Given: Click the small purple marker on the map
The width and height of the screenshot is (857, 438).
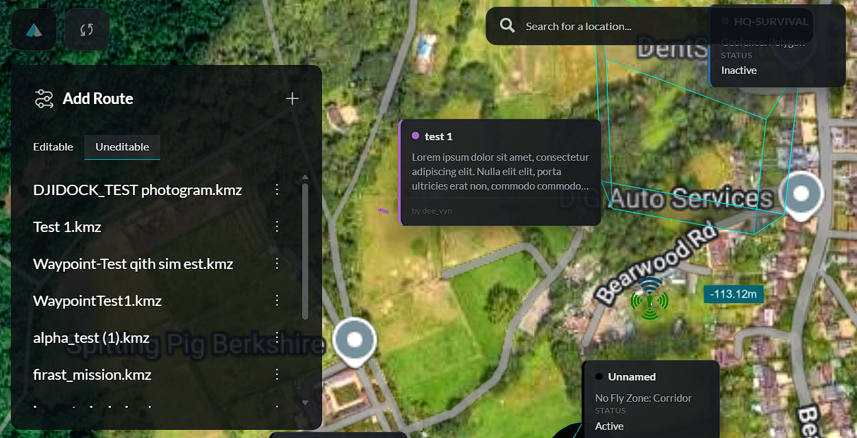Looking at the screenshot, I should coord(384,211).
